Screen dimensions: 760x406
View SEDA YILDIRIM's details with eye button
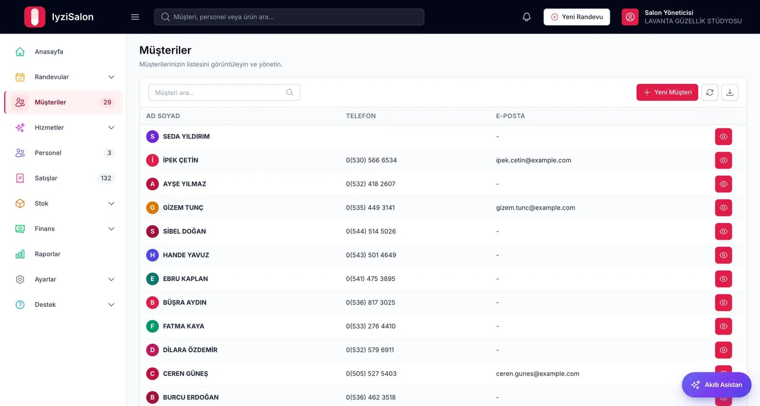click(723, 137)
